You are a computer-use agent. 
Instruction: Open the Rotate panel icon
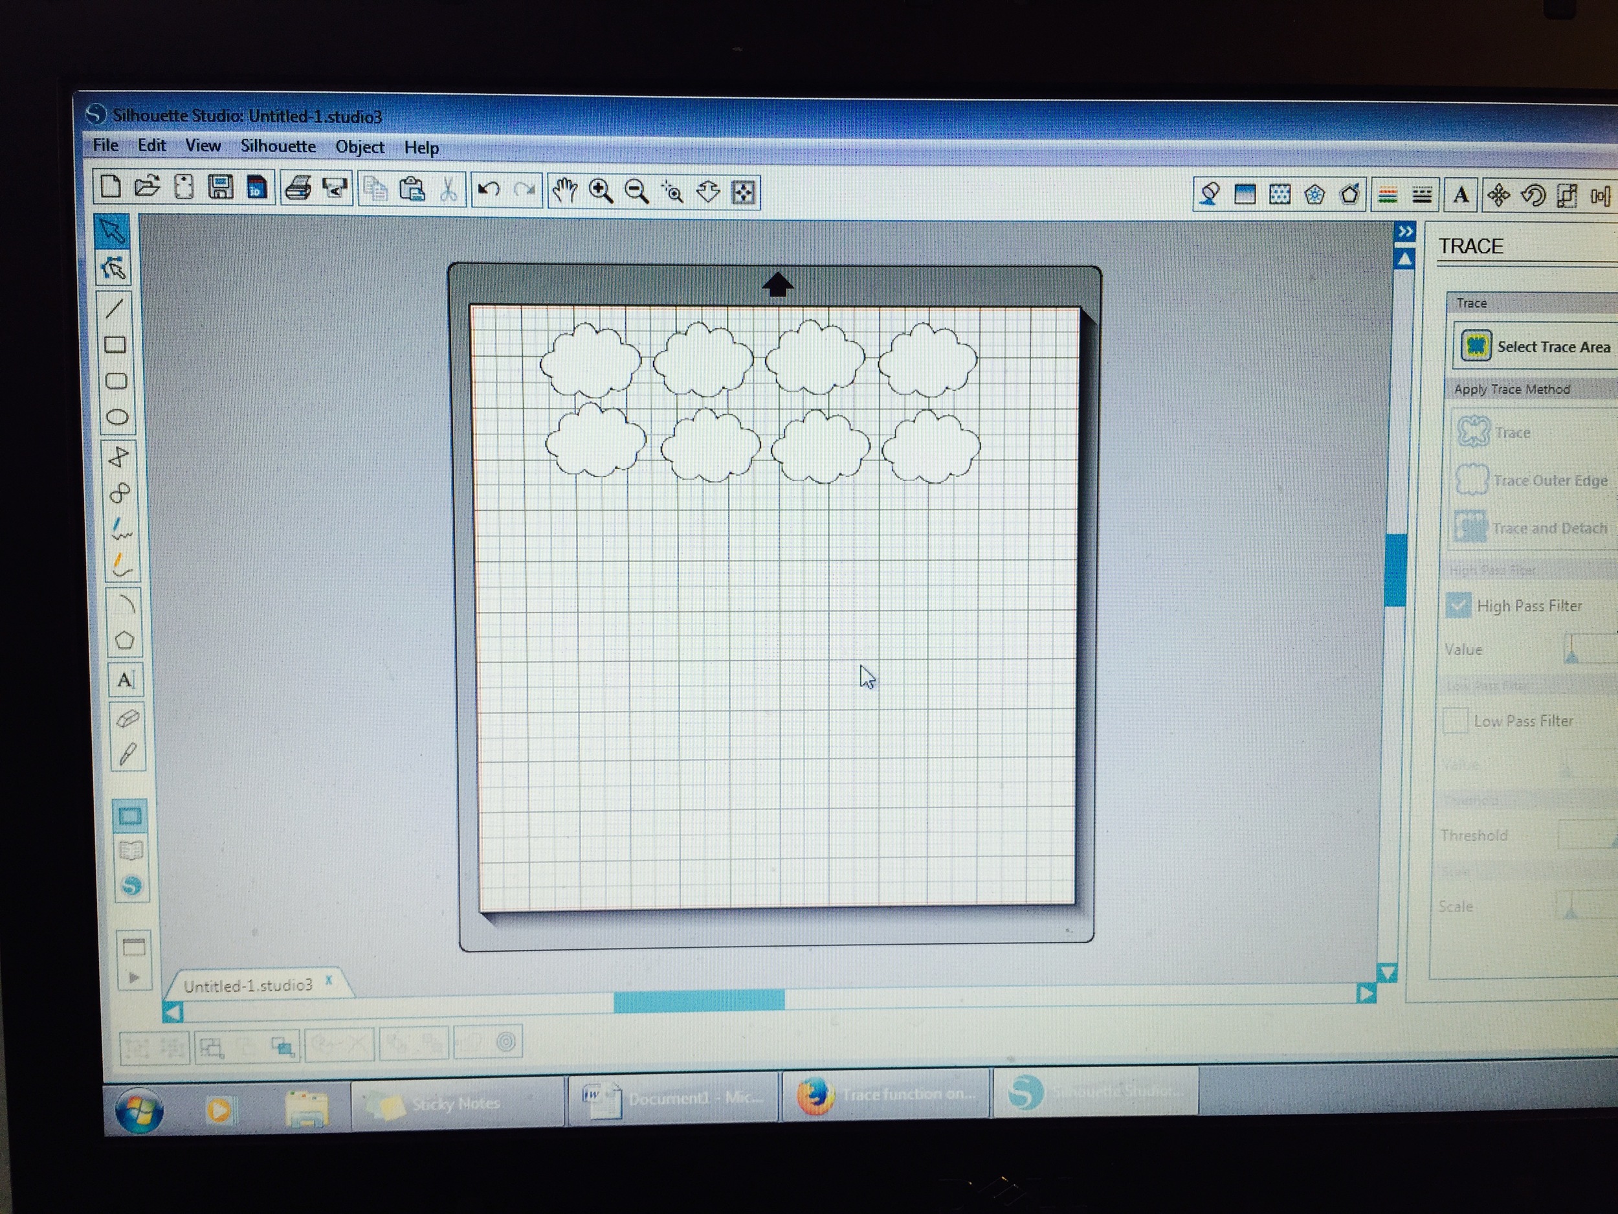pos(1533,196)
